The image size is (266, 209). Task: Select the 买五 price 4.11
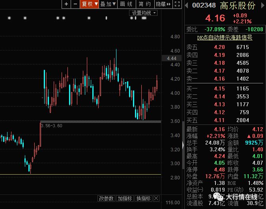click(219, 121)
